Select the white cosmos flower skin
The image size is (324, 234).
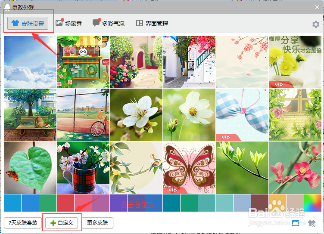click(189, 115)
